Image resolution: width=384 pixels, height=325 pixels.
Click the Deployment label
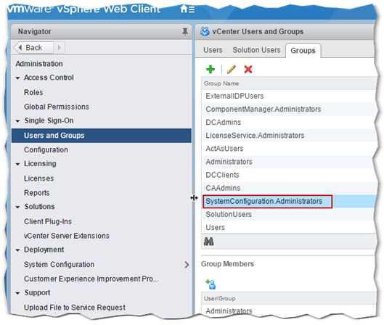tap(44, 250)
